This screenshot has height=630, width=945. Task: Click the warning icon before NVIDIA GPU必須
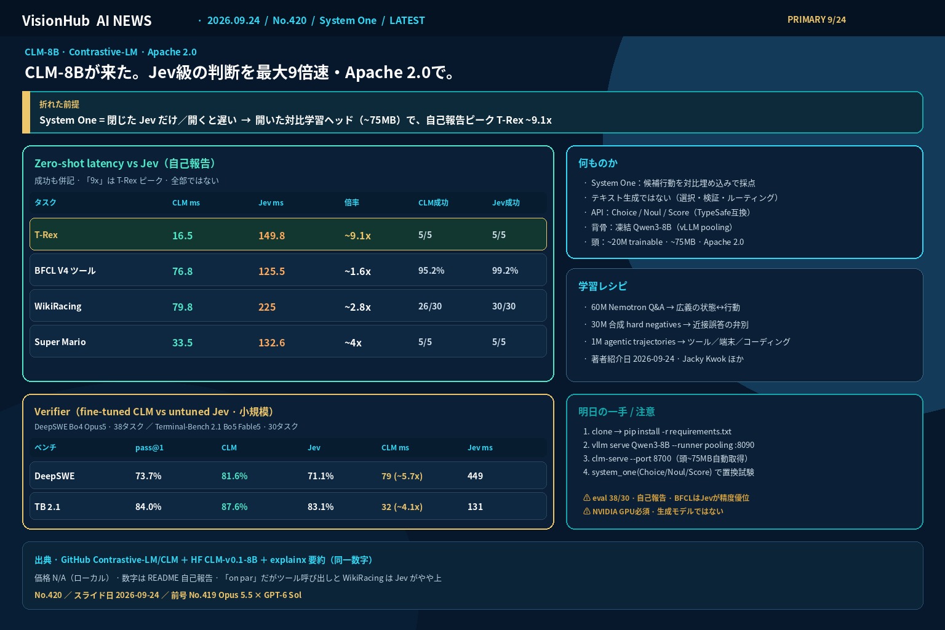pyautogui.click(x=586, y=511)
